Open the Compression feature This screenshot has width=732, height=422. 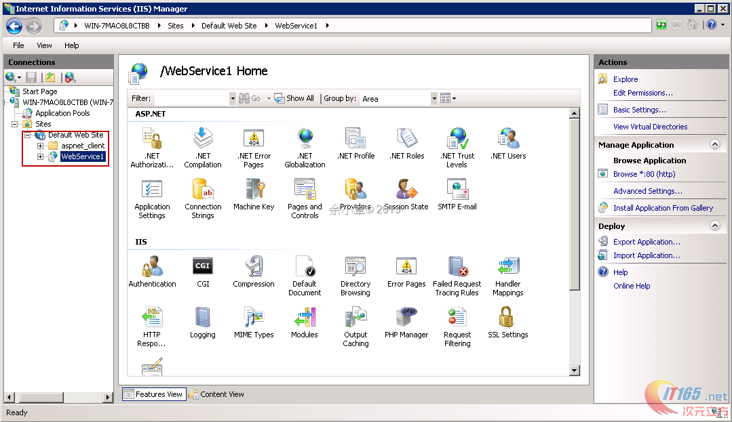[x=254, y=272]
